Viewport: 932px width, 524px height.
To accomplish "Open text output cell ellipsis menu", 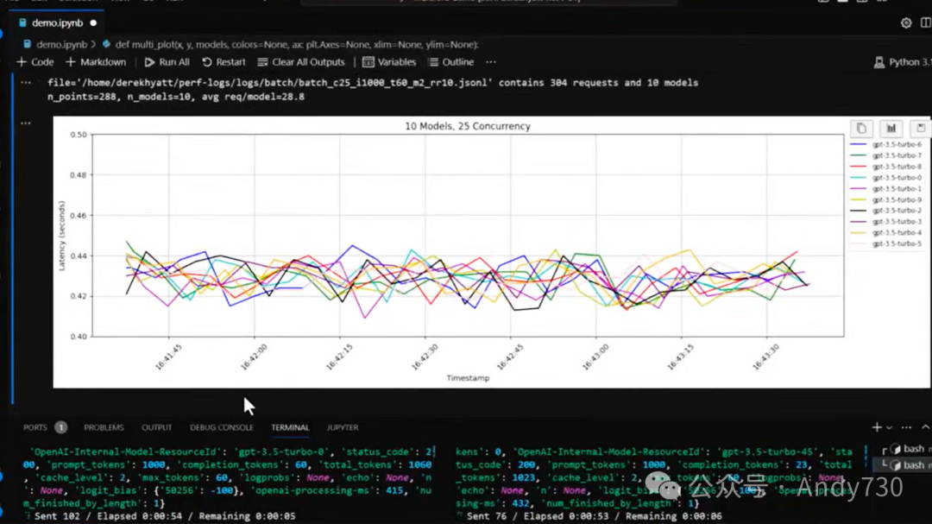I will [26, 83].
